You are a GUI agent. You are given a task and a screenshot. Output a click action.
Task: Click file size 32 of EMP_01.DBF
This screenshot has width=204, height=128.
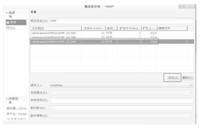coord(103,33)
